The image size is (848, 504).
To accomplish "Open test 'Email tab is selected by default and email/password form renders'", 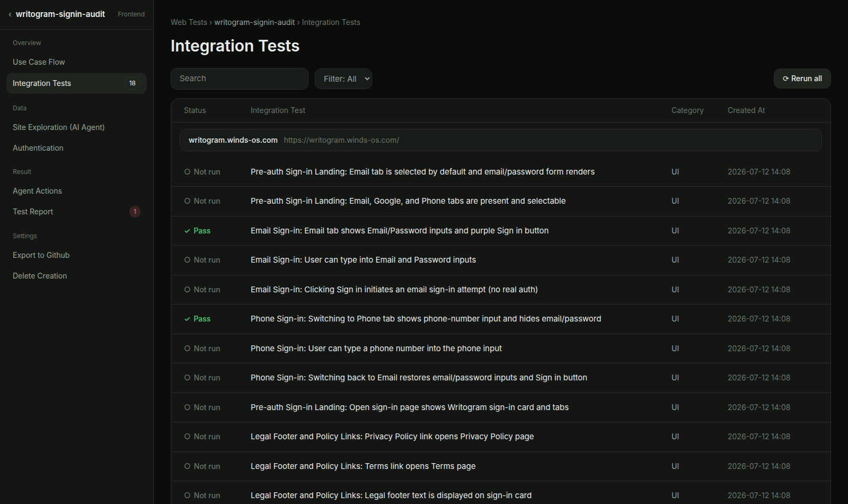I will tap(422, 172).
